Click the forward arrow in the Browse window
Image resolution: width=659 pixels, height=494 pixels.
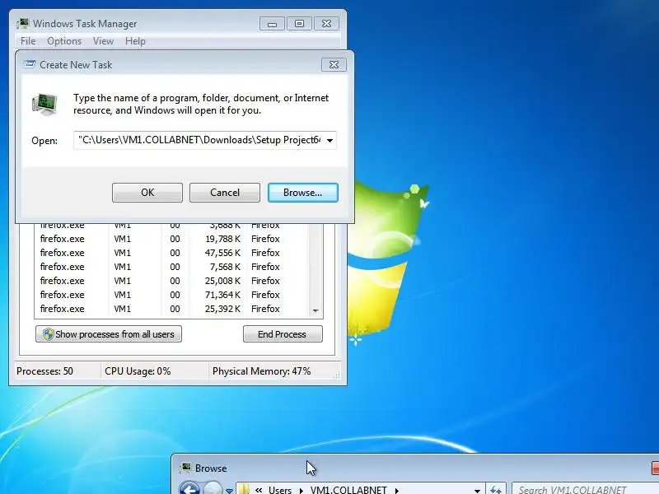[x=213, y=488]
